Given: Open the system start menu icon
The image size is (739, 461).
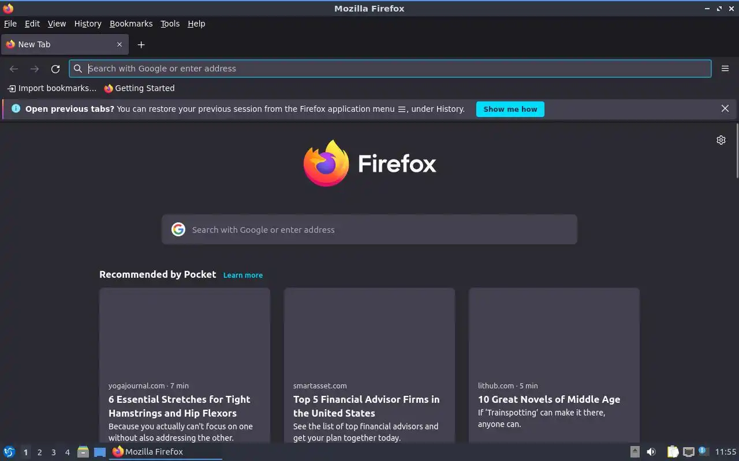Looking at the screenshot, I should coord(9,452).
